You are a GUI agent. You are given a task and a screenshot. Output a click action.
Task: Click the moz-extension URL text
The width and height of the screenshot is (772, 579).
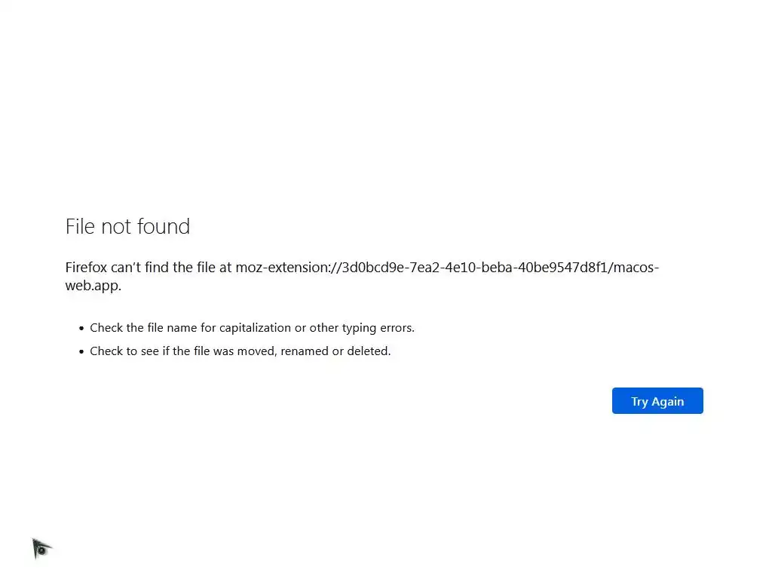446,267
